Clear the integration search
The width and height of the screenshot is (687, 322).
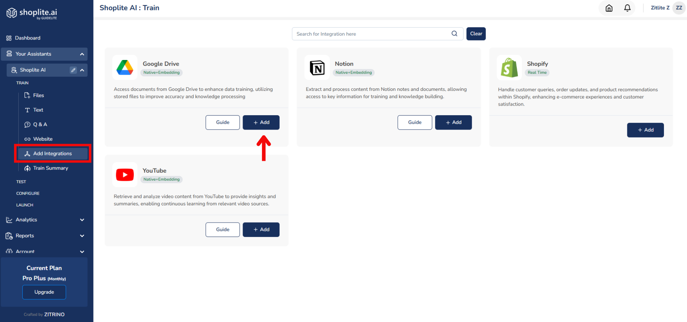(x=476, y=34)
